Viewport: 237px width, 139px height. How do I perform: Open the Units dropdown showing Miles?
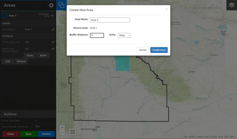click(124, 35)
